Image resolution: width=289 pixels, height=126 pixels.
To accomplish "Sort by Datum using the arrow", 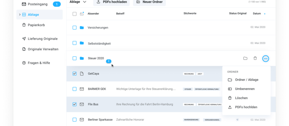I will pos(265,14).
